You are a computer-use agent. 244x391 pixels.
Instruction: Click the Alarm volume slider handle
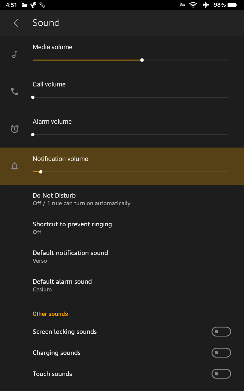click(x=33, y=134)
